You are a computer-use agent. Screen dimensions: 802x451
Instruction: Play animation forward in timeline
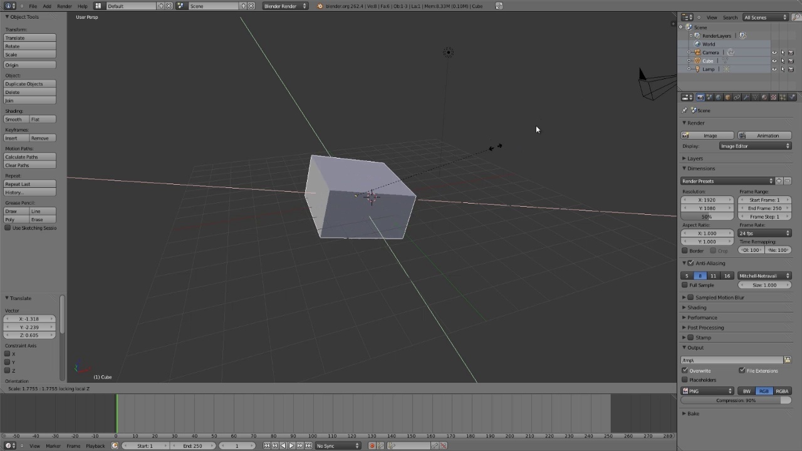click(291, 445)
